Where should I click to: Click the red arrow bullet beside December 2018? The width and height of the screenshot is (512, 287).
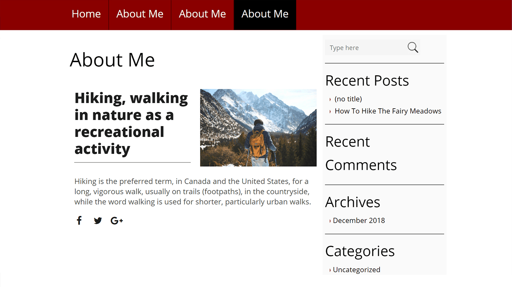(x=330, y=221)
